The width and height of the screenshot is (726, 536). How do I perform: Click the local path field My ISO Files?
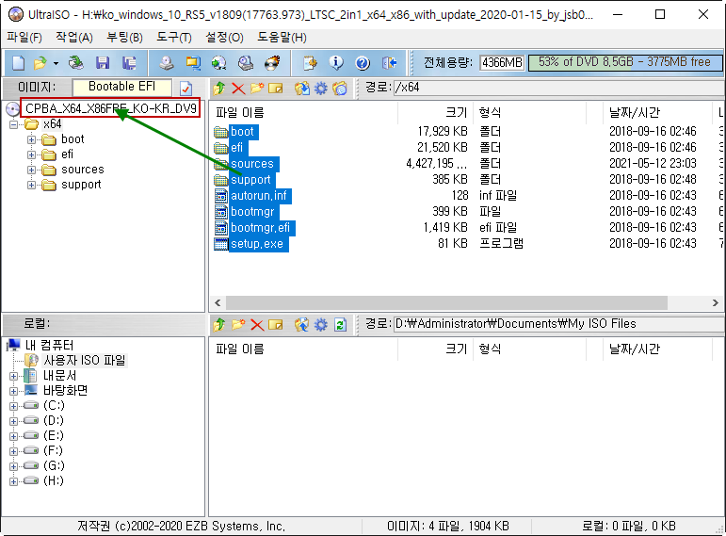[558, 324]
